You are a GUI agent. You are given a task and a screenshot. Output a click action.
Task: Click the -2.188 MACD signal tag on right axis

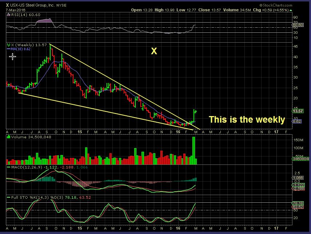298,189
